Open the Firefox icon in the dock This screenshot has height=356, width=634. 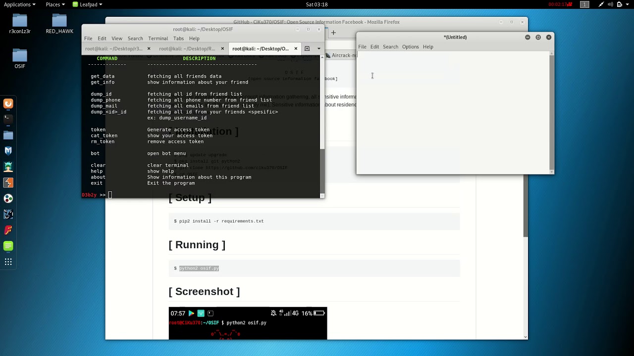[8, 103]
